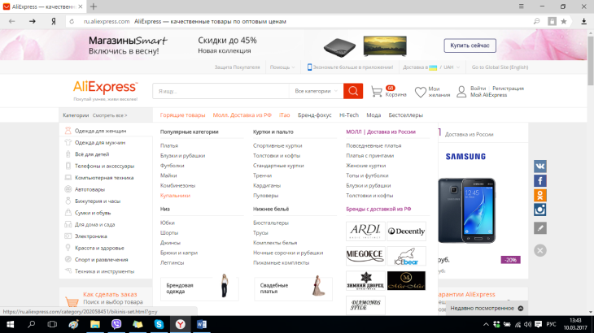Click the Купить сейчас banner button
The width and height of the screenshot is (594, 333).
[x=470, y=45]
